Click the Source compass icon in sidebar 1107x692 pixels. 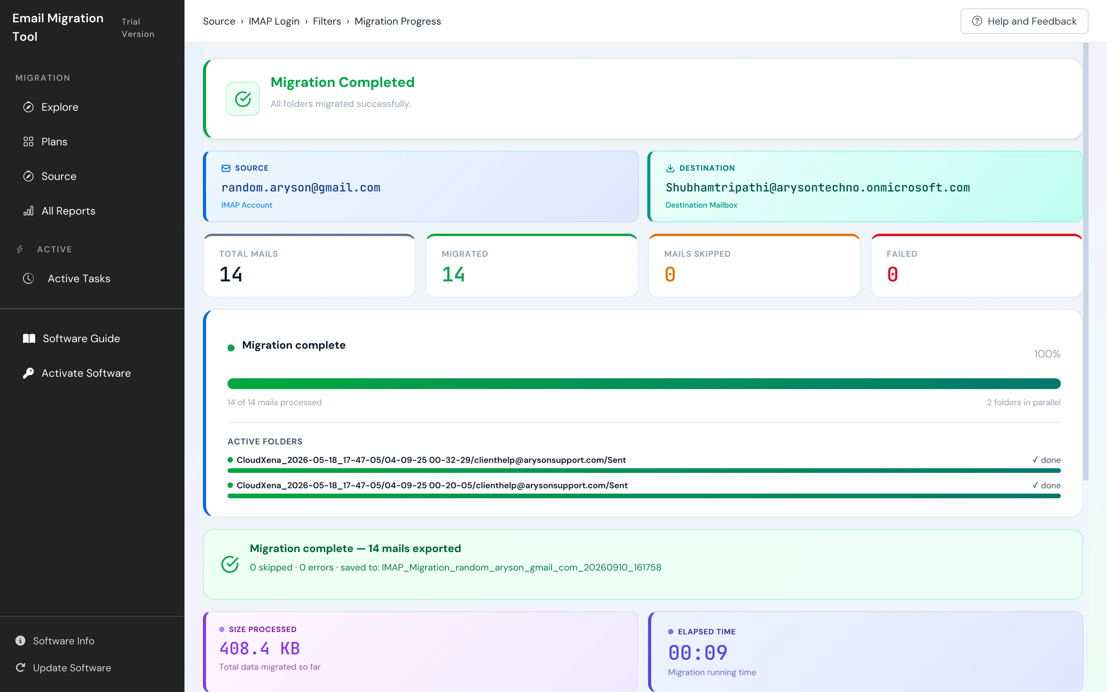click(x=28, y=176)
